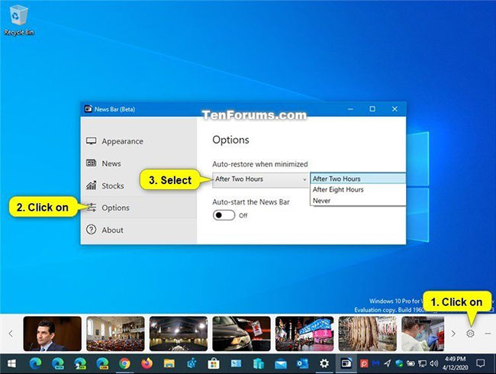Image resolution: width=496 pixels, height=374 pixels.
Task: Open the blue buildings app in taskbar
Action: coord(259,363)
